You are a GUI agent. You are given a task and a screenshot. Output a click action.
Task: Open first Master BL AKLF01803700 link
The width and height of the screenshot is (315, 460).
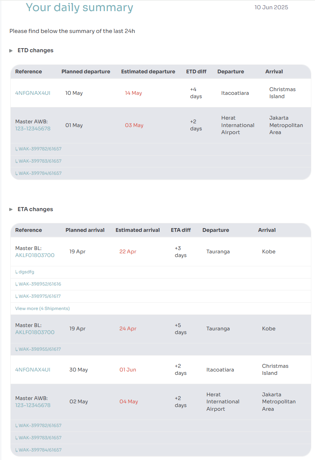click(x=35, y=255)
